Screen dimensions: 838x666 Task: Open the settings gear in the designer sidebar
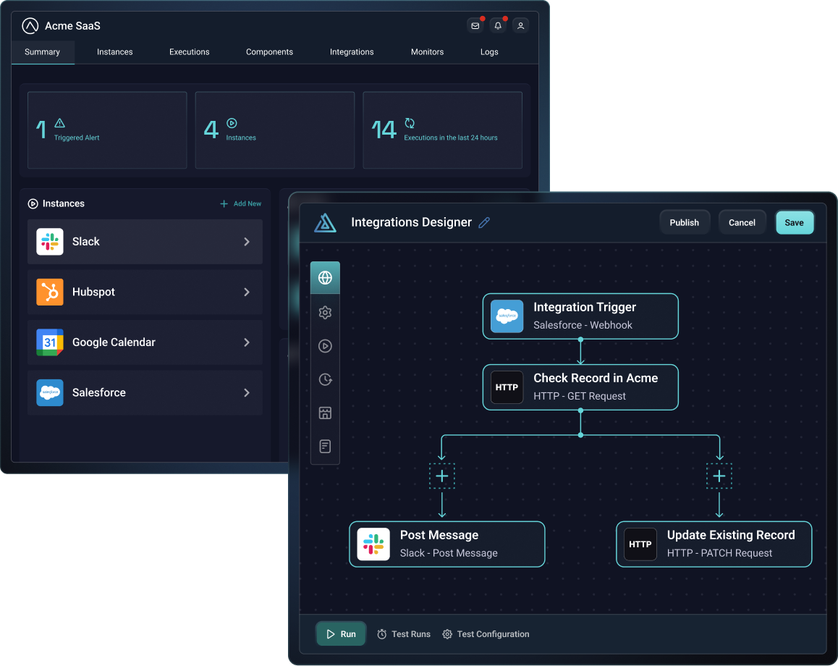(x=325, y=312)
